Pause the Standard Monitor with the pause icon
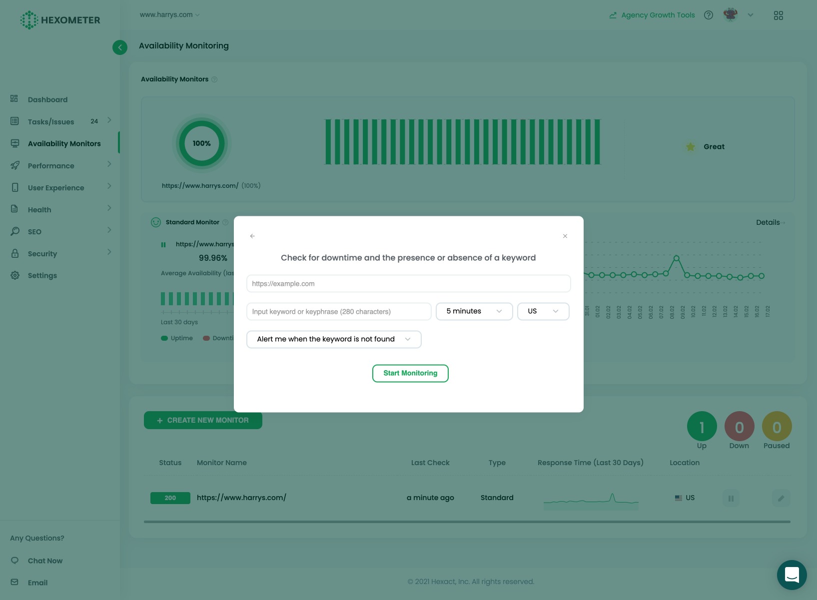The height and width of the screenshot is (600, 817). click(x=163, y=245)
